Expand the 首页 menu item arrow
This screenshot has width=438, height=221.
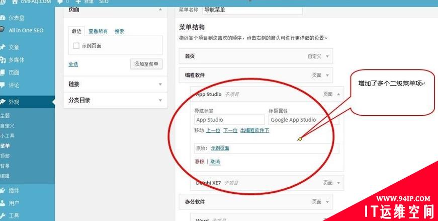coord(327,56)
